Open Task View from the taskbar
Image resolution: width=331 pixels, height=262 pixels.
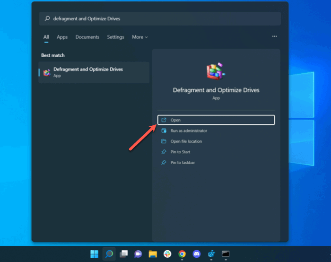coord(124,254)
